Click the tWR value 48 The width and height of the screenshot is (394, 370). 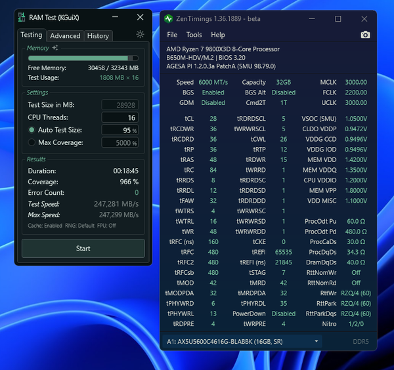click(x=213, y=232)
